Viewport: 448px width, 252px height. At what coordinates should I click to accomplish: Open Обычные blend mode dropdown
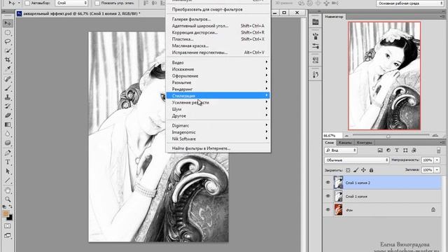357,160
